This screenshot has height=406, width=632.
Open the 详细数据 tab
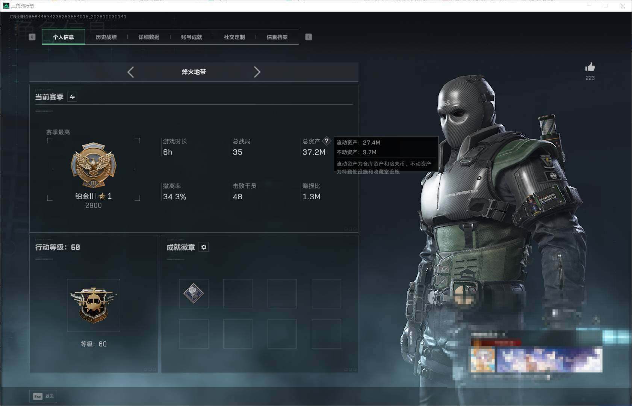coord(149,37)
